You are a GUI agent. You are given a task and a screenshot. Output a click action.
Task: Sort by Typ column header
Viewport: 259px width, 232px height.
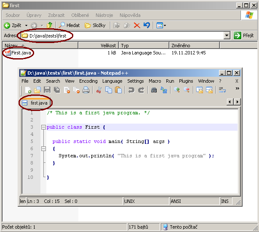(144, 45)
